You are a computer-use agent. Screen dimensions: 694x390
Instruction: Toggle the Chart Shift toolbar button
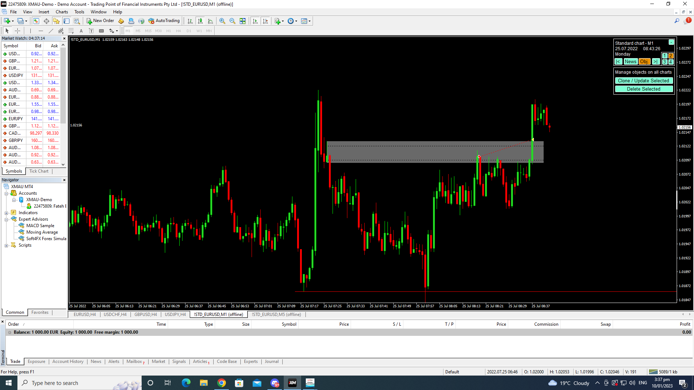point(265,21)
